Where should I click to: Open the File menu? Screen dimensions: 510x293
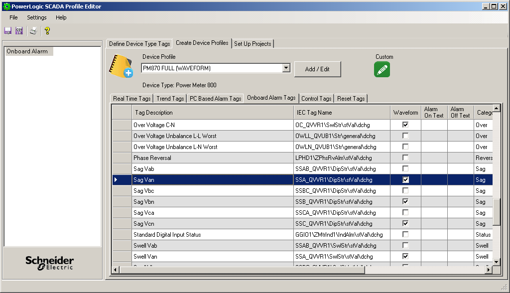click(13, 17)
